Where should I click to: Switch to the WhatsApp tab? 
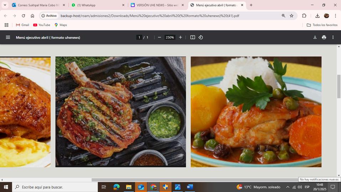[96, 5]
